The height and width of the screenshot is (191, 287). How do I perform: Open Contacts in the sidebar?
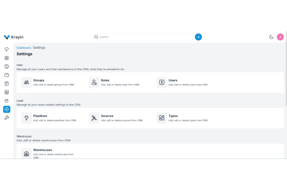click(x=7, y=92)
